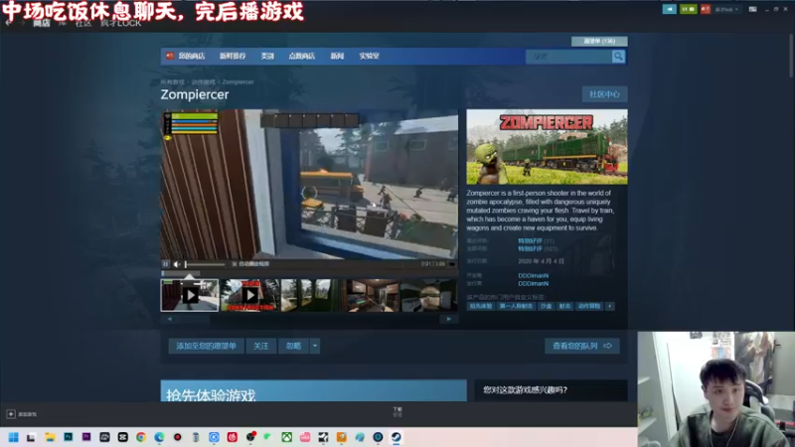Viewport: 795px width, 447px height.
Task: Click the 沙盒 sandbox tag
Action: pos(546,306)
